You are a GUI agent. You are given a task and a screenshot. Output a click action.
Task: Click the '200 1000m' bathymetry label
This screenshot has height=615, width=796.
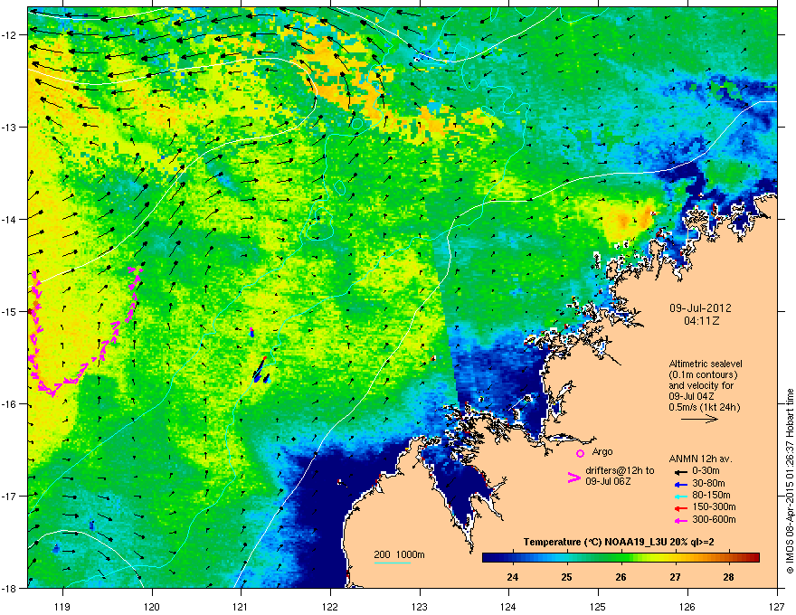399,554
